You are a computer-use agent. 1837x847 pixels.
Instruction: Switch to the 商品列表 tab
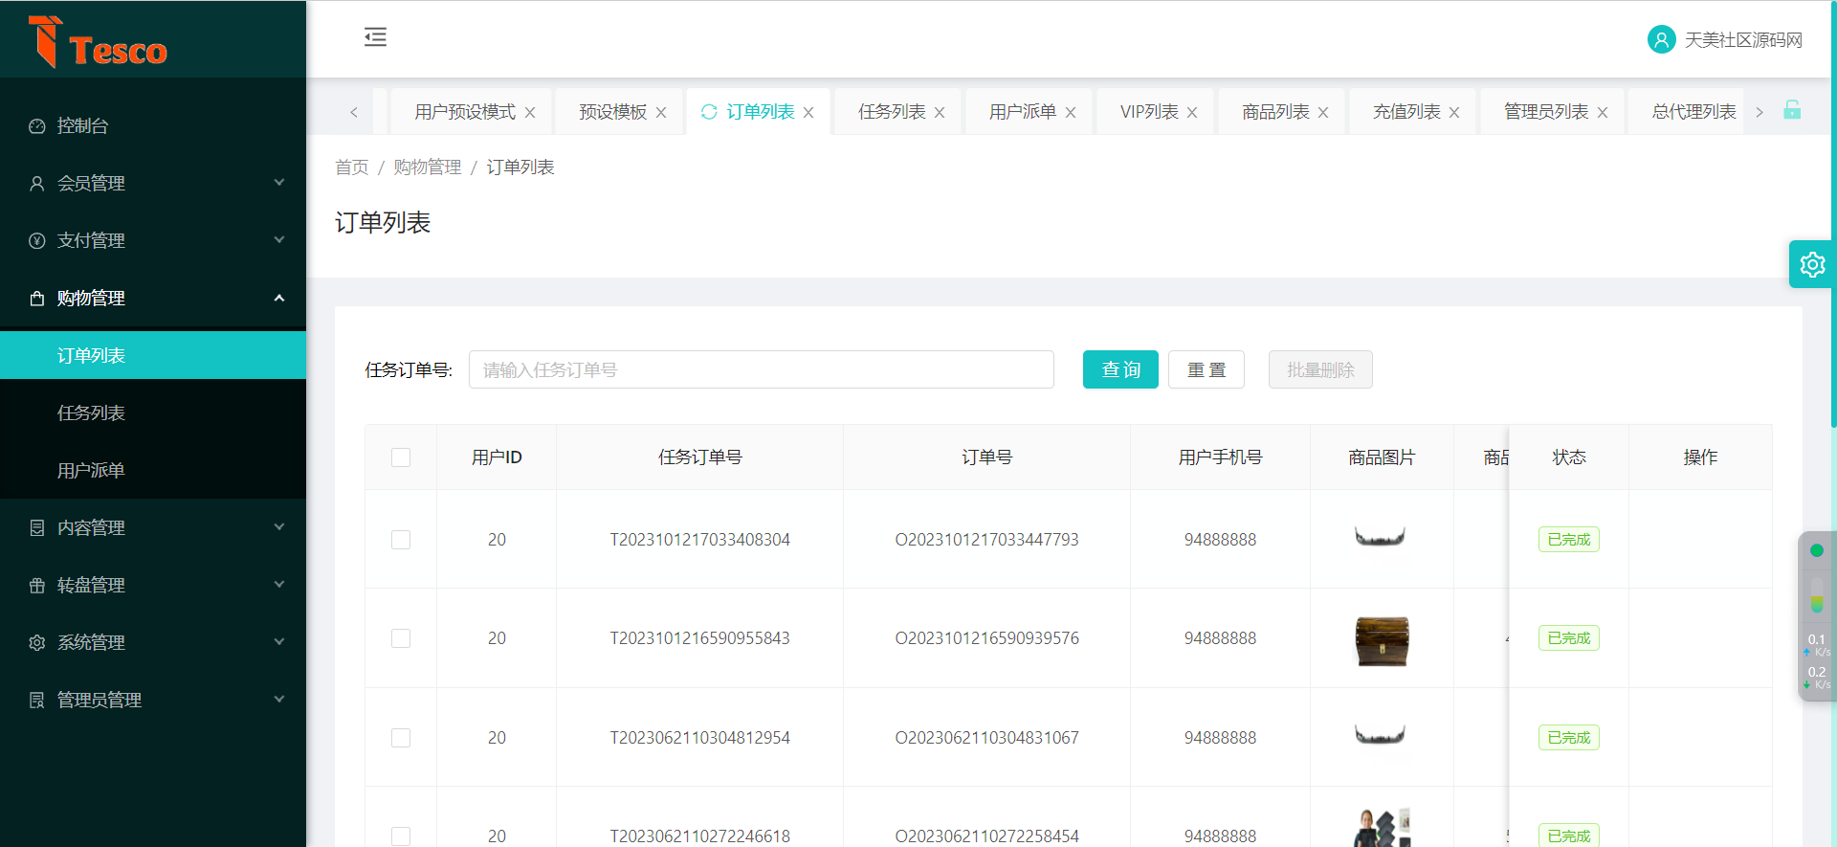pyautogui.click(x=1275, y=112)
